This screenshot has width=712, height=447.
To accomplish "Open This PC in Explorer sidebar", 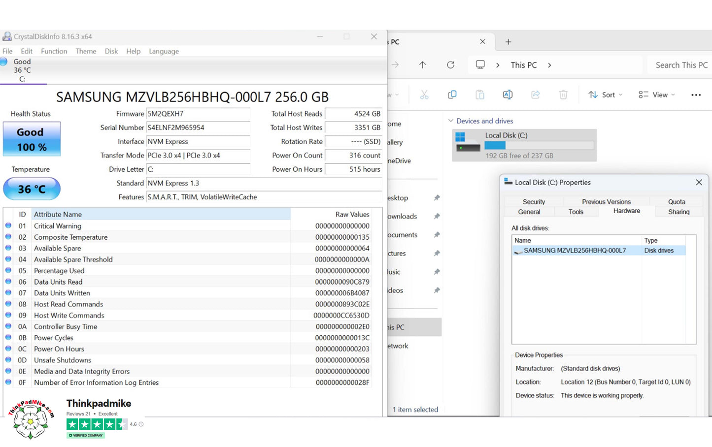I will click(414, 327).
